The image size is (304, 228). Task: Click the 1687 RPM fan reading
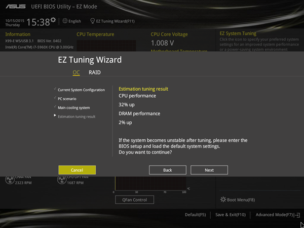point(75,183)
